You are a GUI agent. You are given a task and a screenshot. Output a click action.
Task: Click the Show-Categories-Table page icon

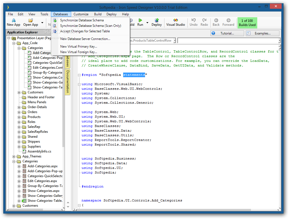(x=24, y=201)
